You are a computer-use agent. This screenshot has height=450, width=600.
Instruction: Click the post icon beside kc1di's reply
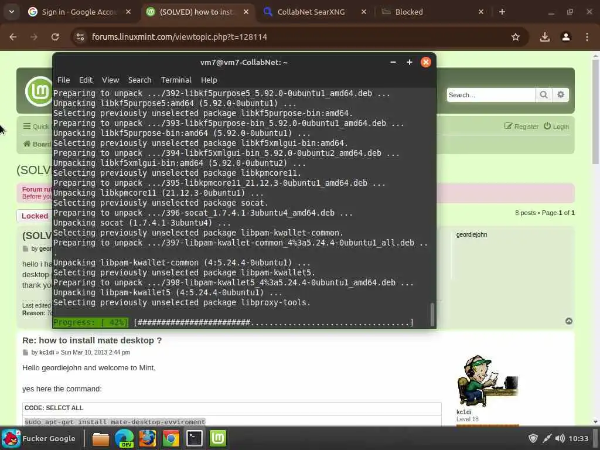click(25, 352)
